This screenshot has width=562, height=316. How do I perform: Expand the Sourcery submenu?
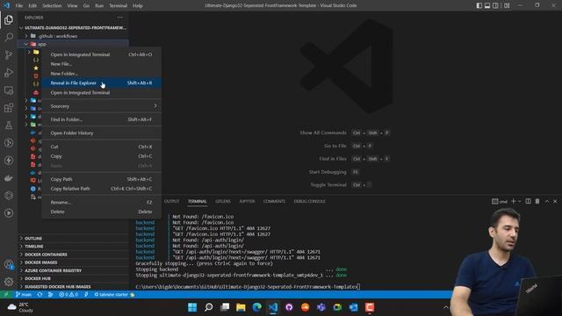click(102, 106)
